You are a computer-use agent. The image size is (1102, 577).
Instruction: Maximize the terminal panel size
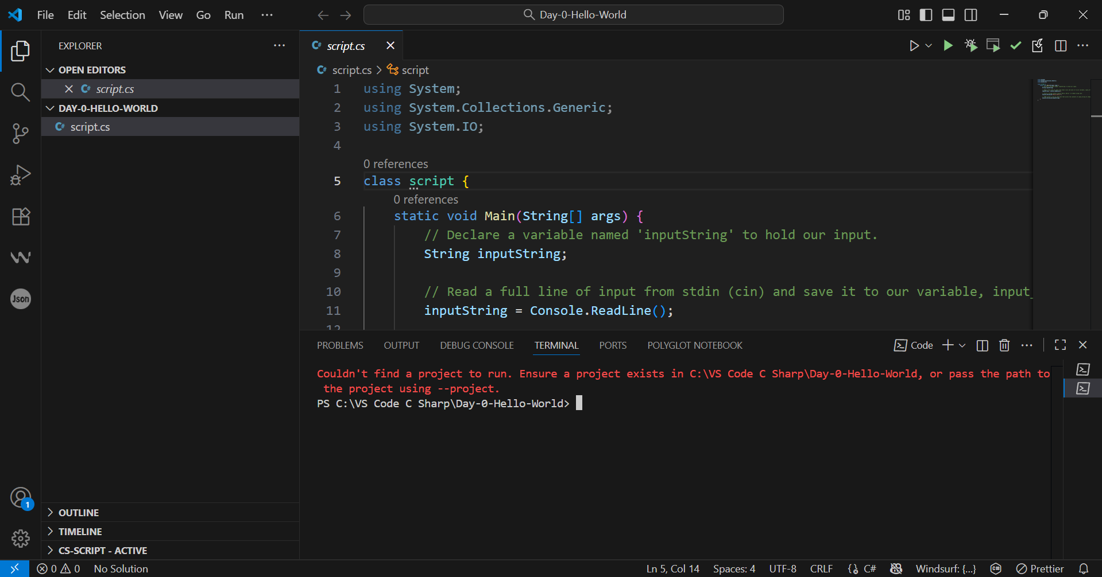[x=1060, y=345]
